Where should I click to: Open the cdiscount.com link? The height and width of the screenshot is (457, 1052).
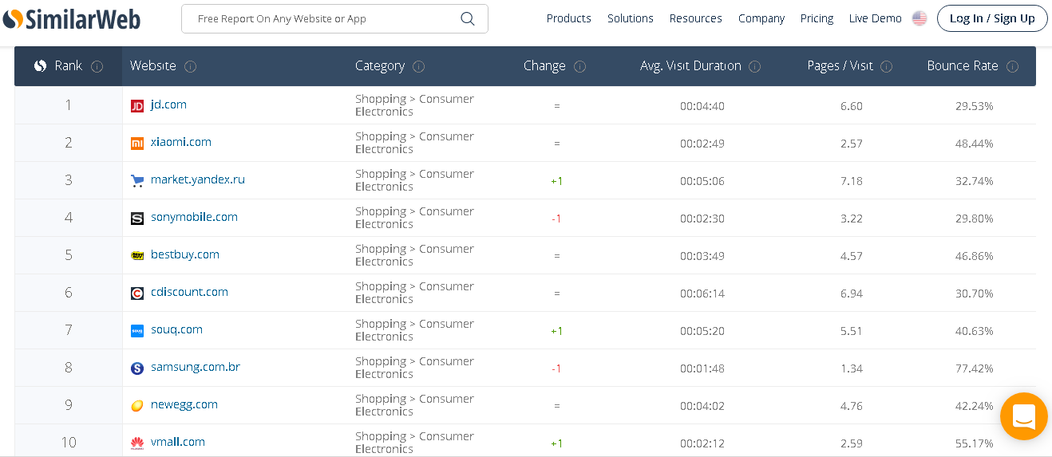coord(189,292)
